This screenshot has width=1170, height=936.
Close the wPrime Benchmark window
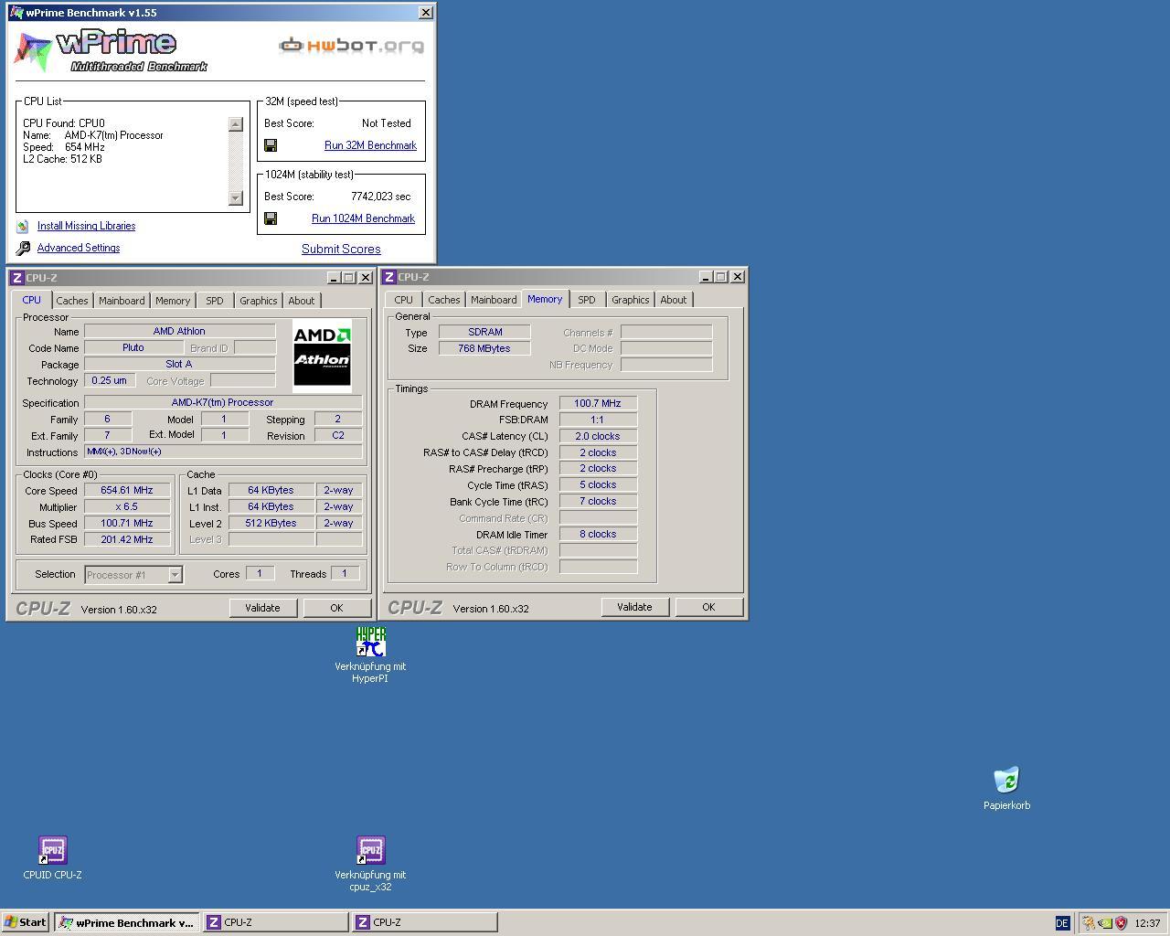(x=426, y=13)
